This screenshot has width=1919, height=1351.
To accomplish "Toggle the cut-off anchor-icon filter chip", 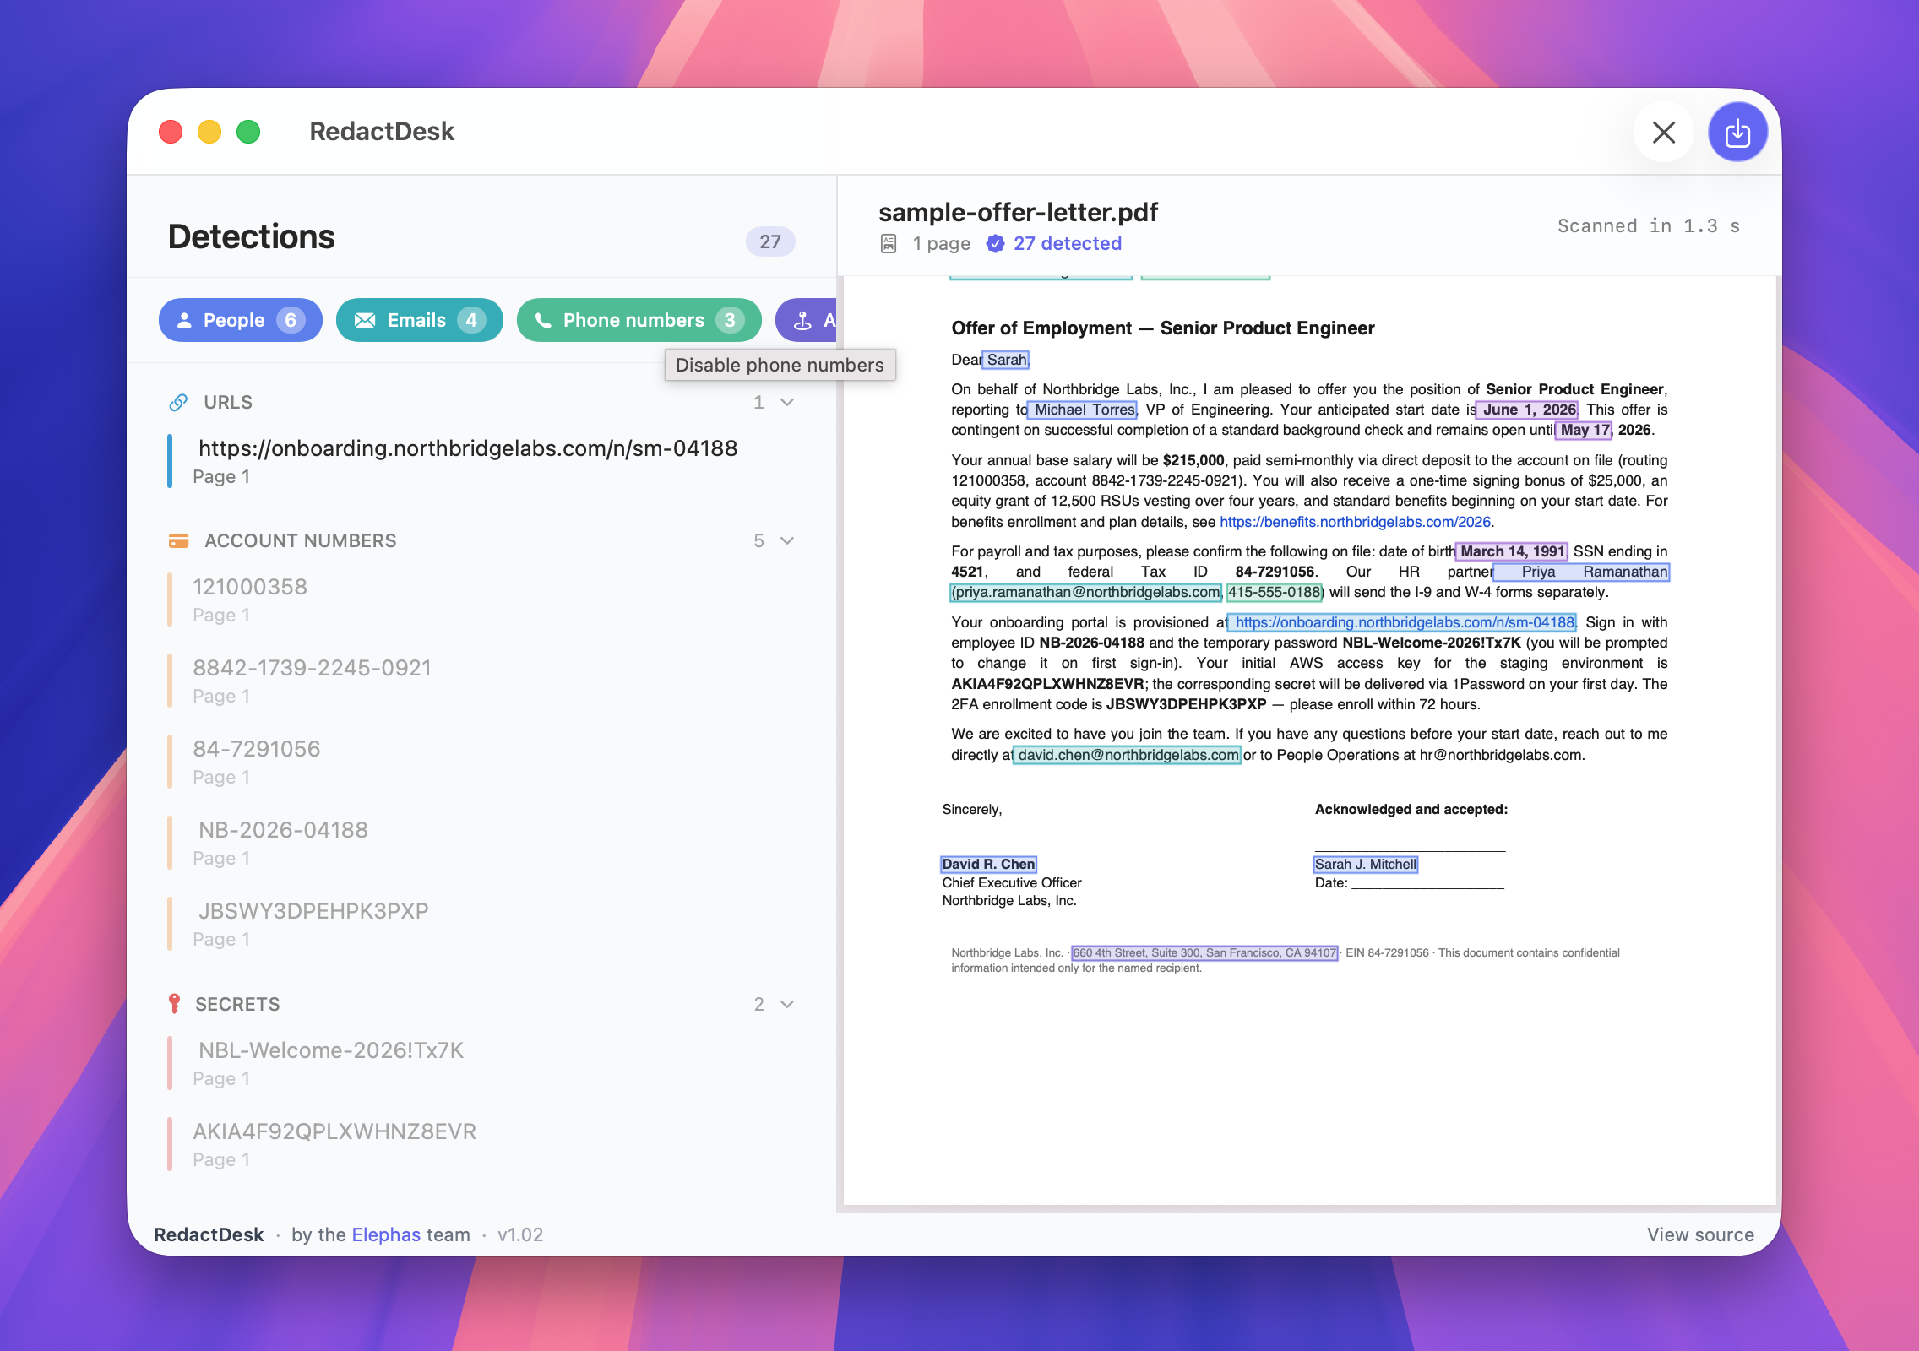I will (806, 320).
